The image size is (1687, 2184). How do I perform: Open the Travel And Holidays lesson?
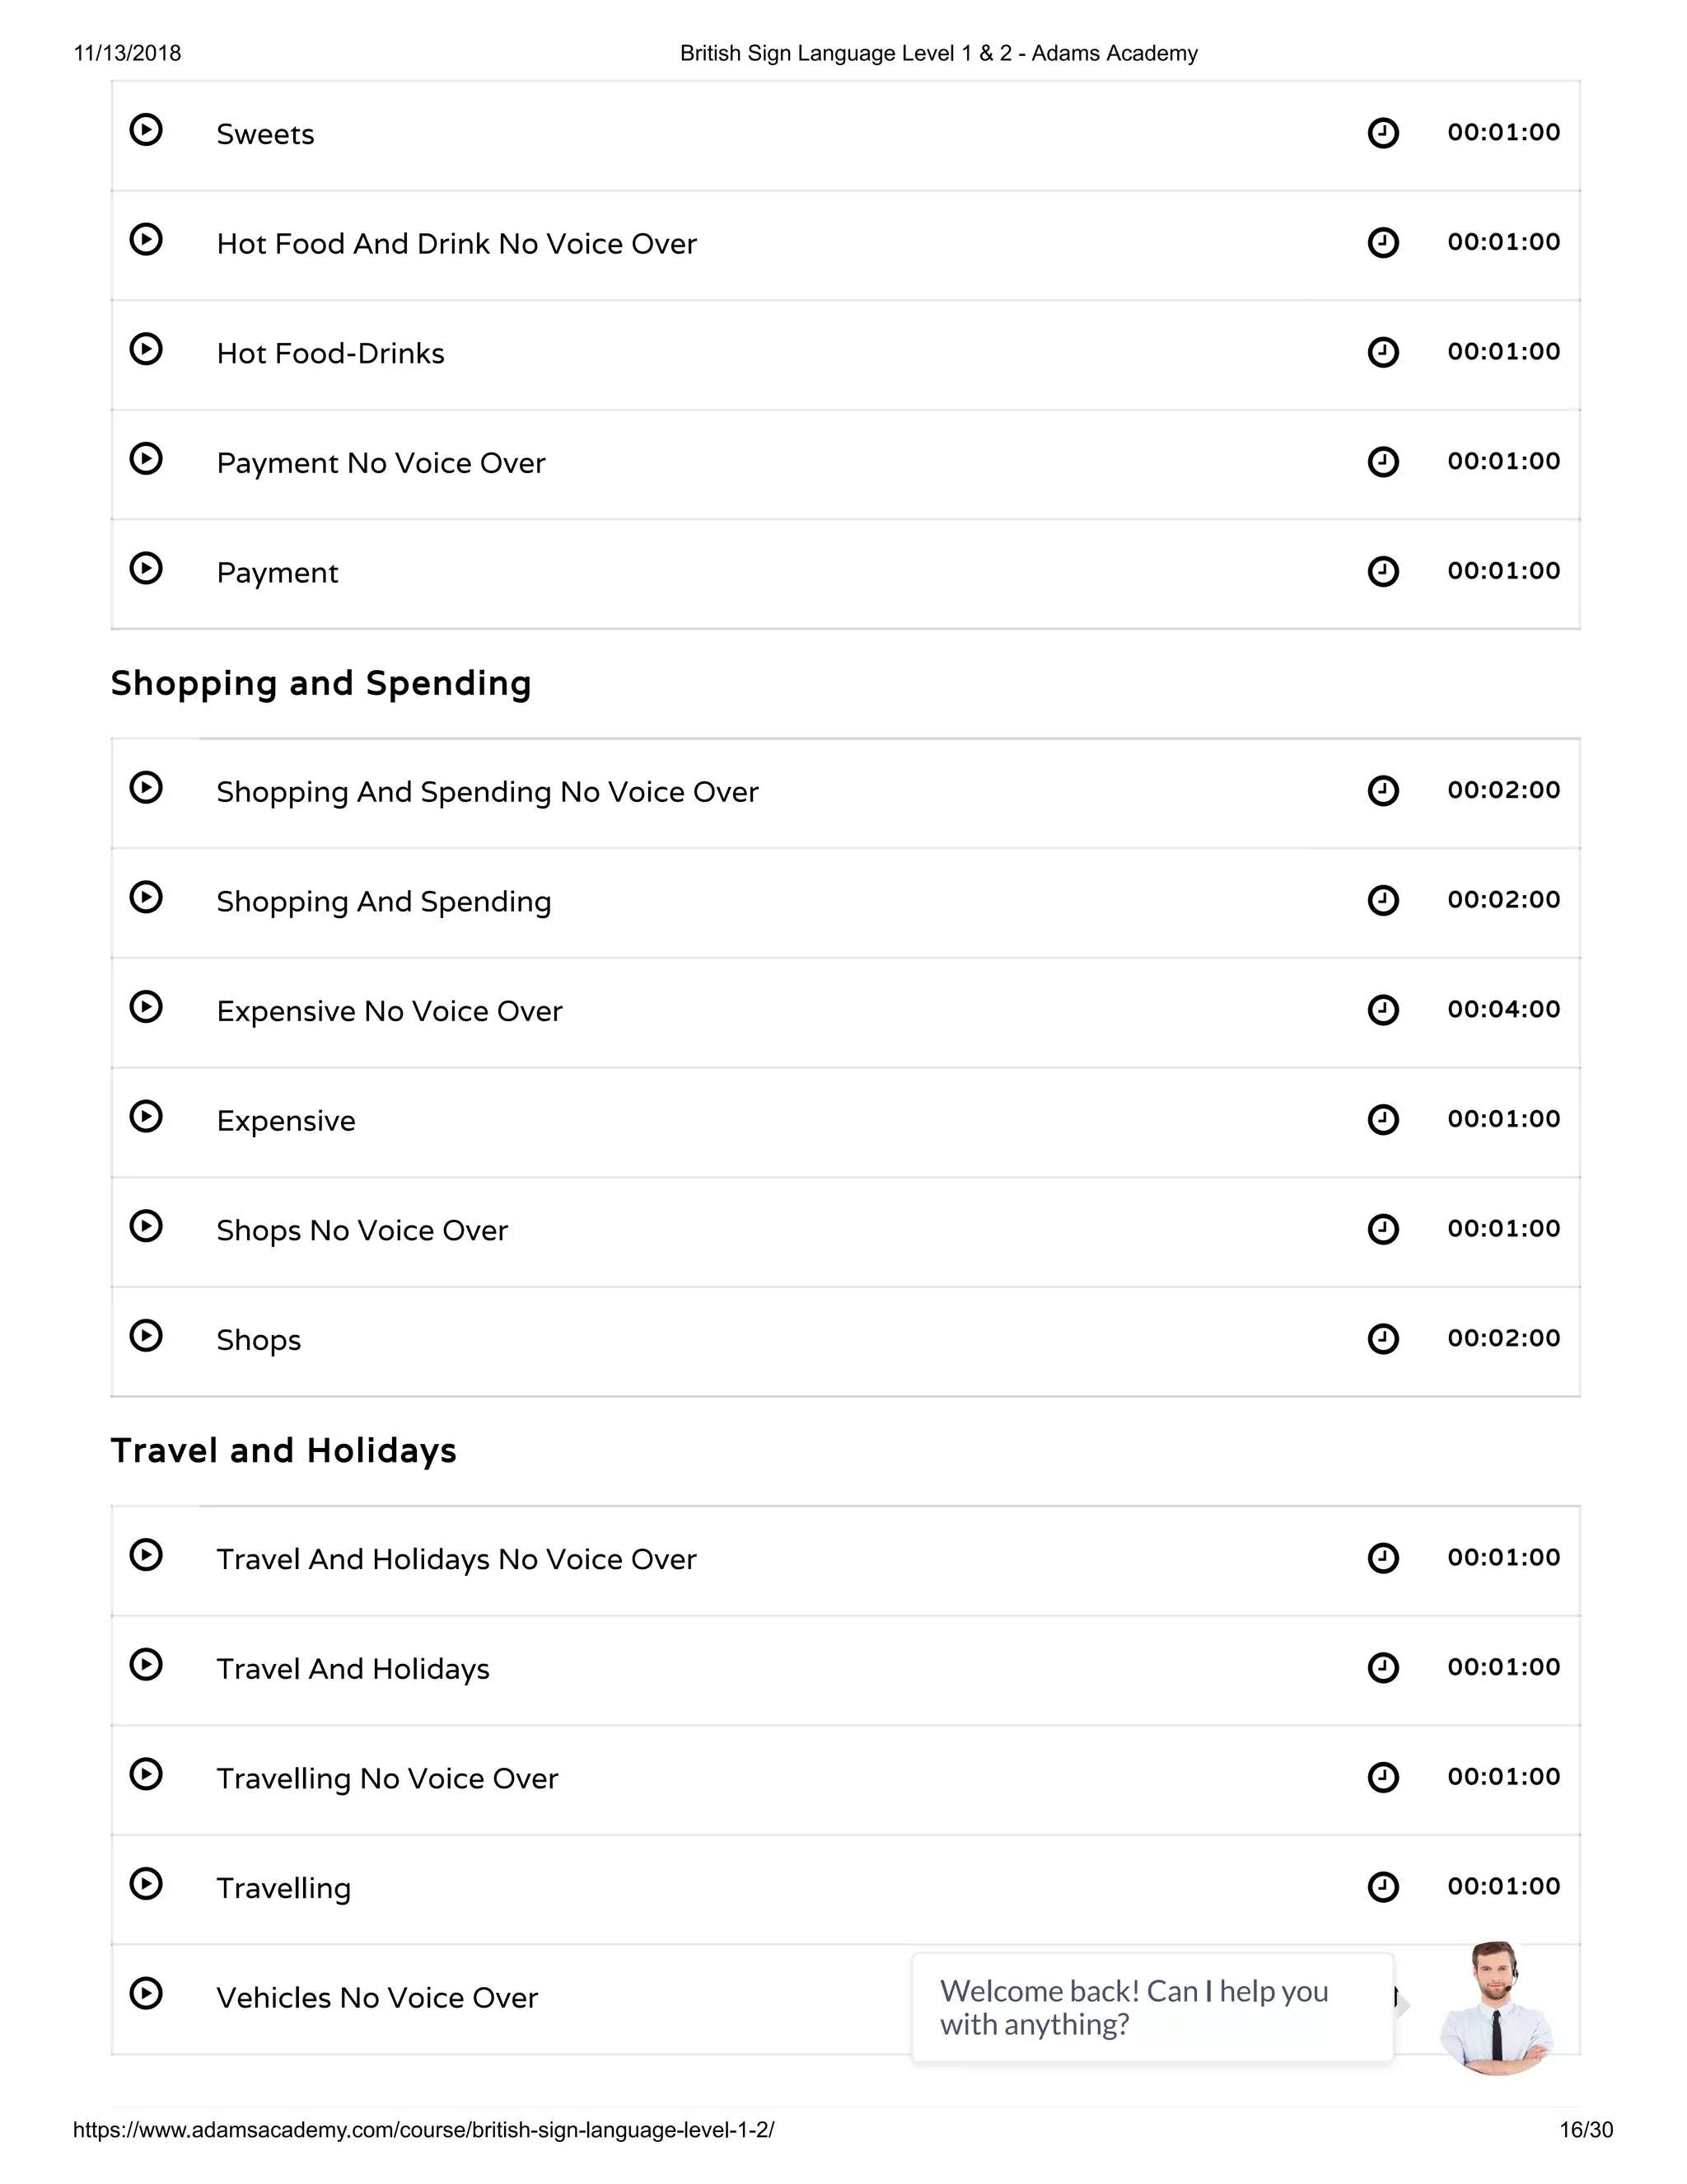[353, 1669]
